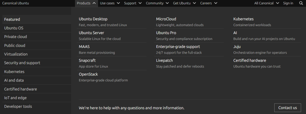
Task: Open the Snapcraft link
Action: [x=87, y=60]
